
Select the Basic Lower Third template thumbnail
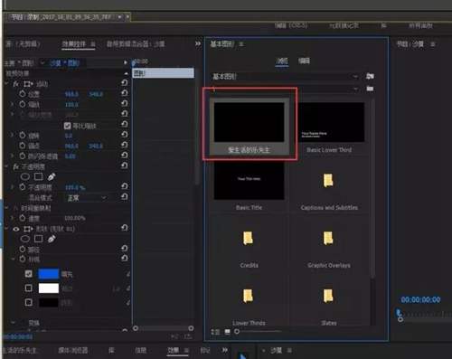tap(331, 122)
